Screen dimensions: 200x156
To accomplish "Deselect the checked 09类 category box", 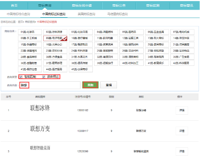I will [x=55, y=38].
